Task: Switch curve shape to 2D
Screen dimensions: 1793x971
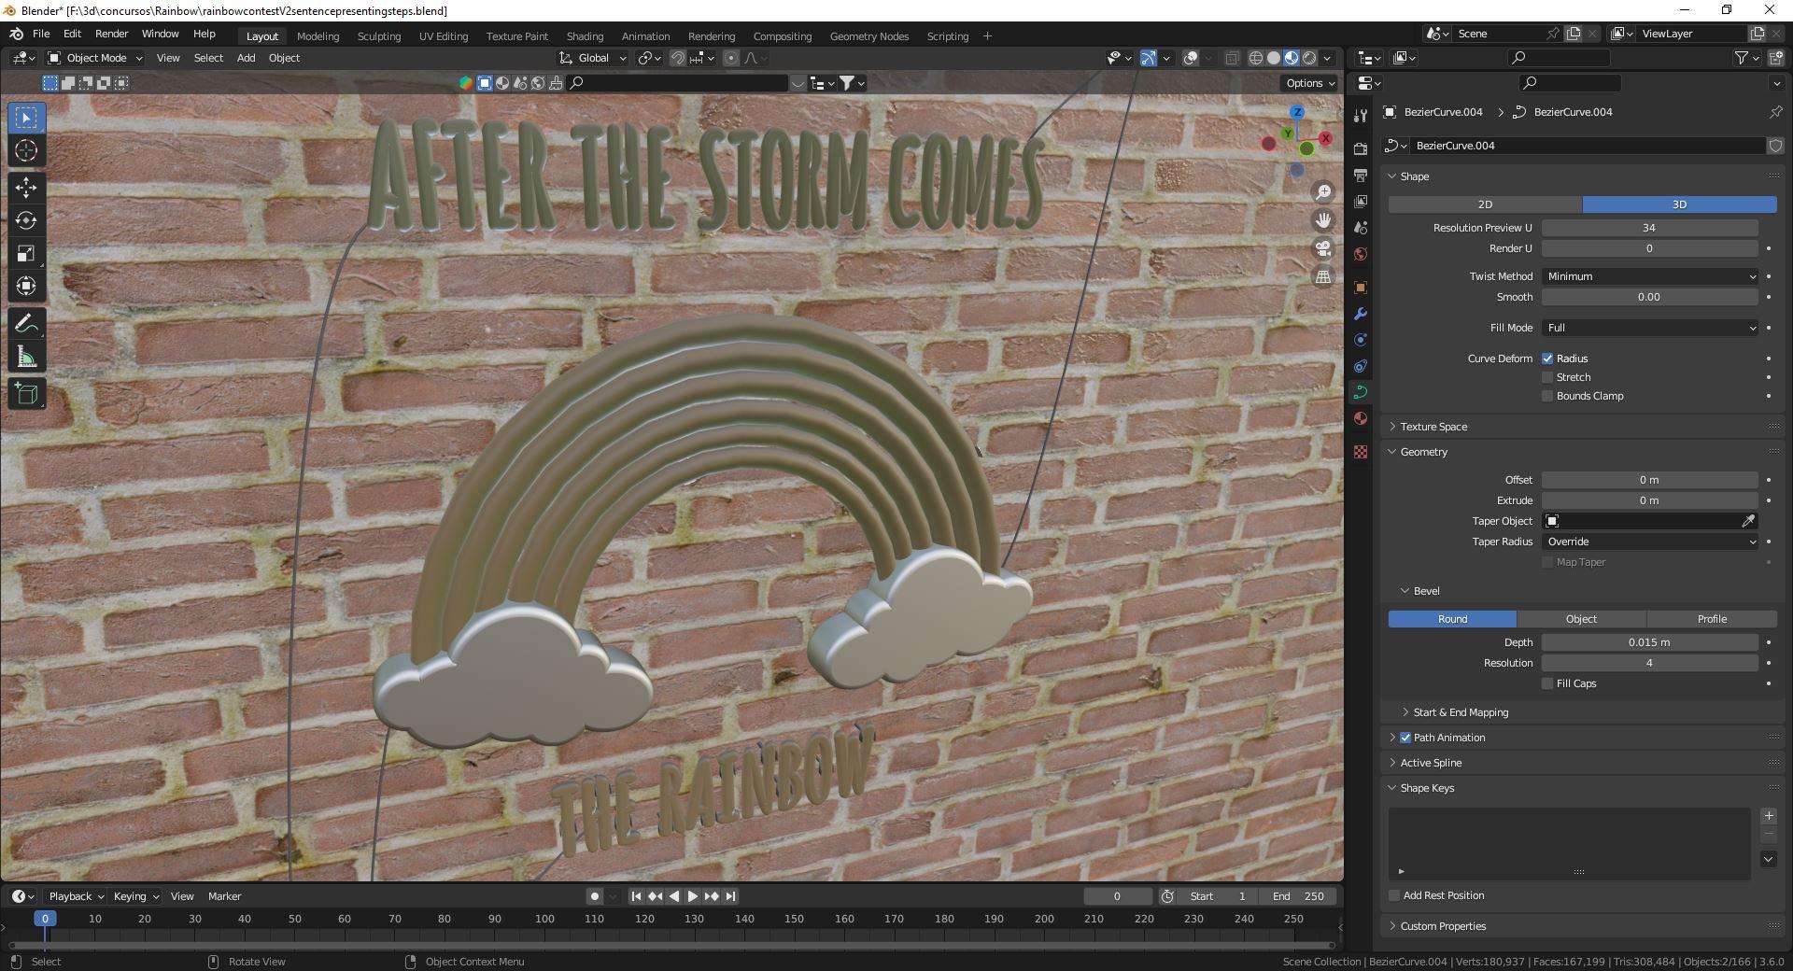Action: pos(1485,204)
